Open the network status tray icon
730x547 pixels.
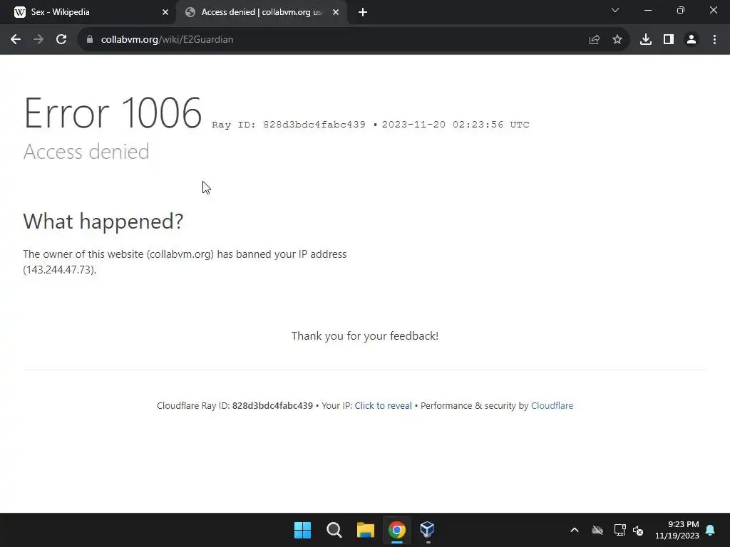[620, 530]
